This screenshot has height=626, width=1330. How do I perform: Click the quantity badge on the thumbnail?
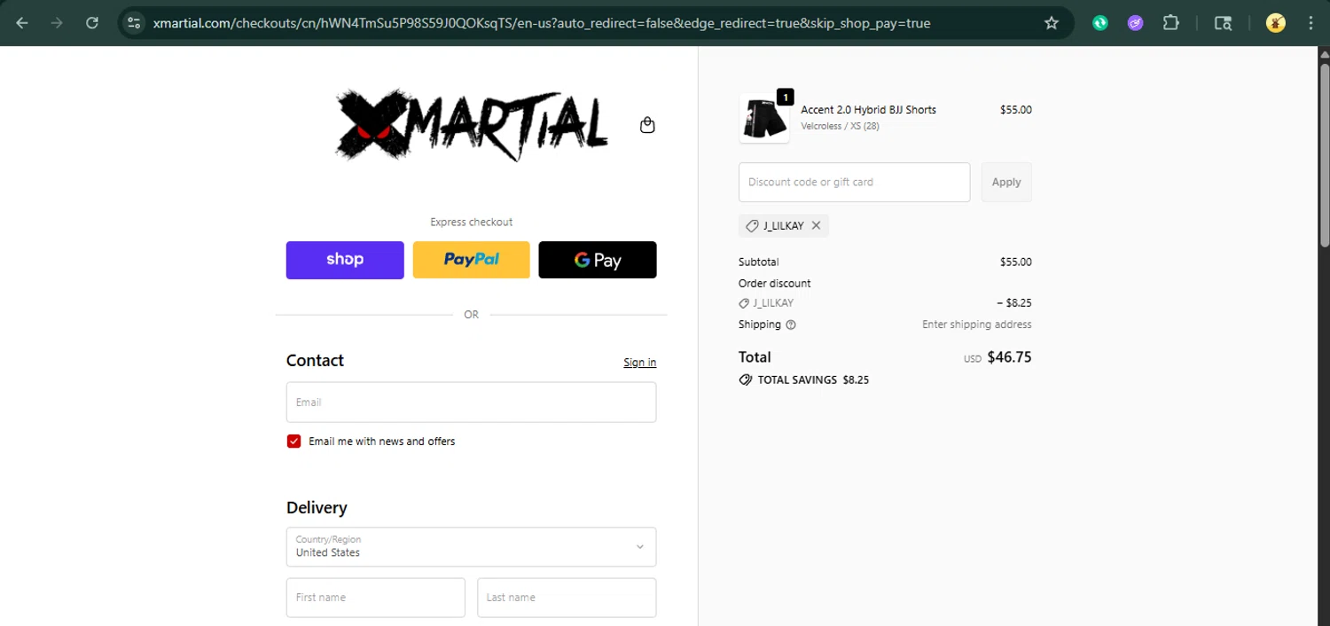click(x=785, y=97)
